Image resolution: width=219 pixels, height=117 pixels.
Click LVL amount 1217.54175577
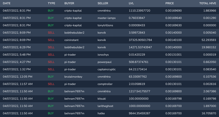click(x=139, y=92)
